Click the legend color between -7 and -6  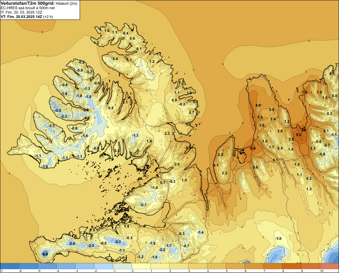(x=9, y=266)
